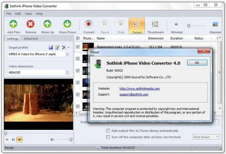The height and width of the screenshot is (154, 226).
Task: Open the sothinkmedia.com website link
Action: tap(140, 89)
